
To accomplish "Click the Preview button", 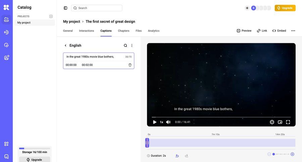I will pyautogui.click(x=244, y=31).
